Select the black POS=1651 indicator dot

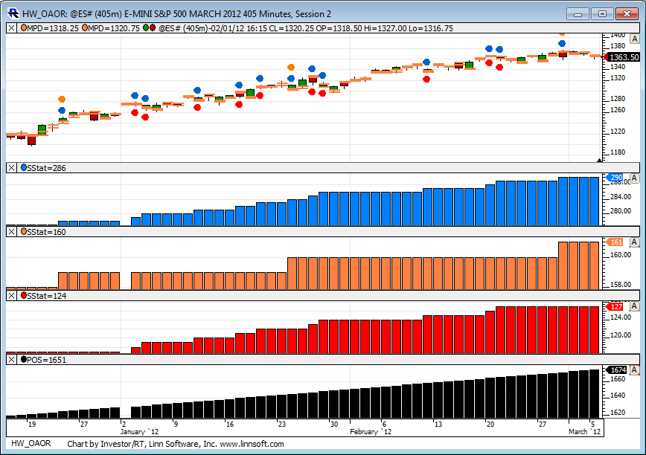pos(25,360)
